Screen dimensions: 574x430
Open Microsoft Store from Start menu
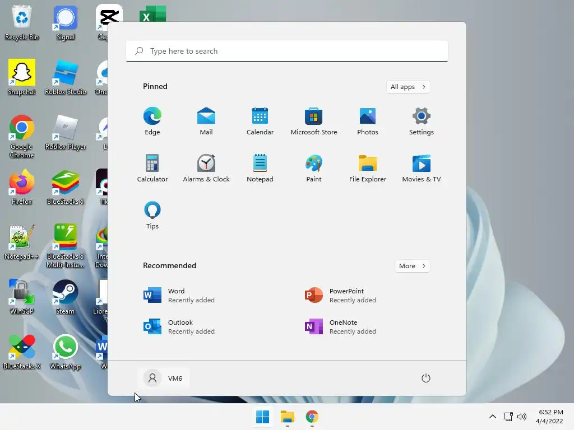coord(314,121)
